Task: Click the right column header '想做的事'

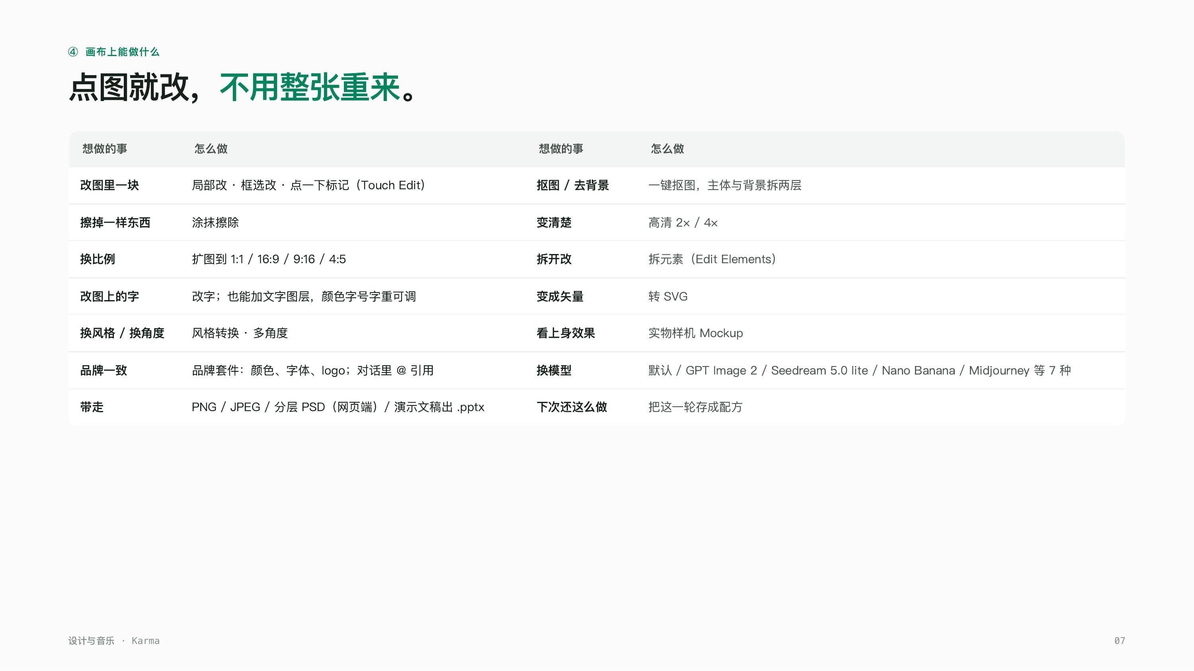Action: 561,149
